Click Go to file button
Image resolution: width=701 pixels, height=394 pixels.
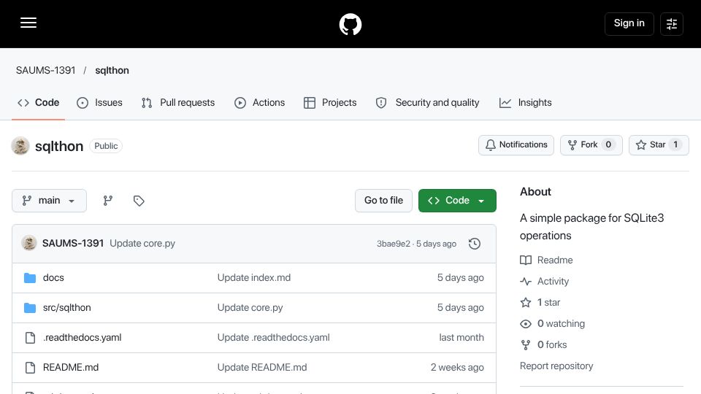point(383,201)
